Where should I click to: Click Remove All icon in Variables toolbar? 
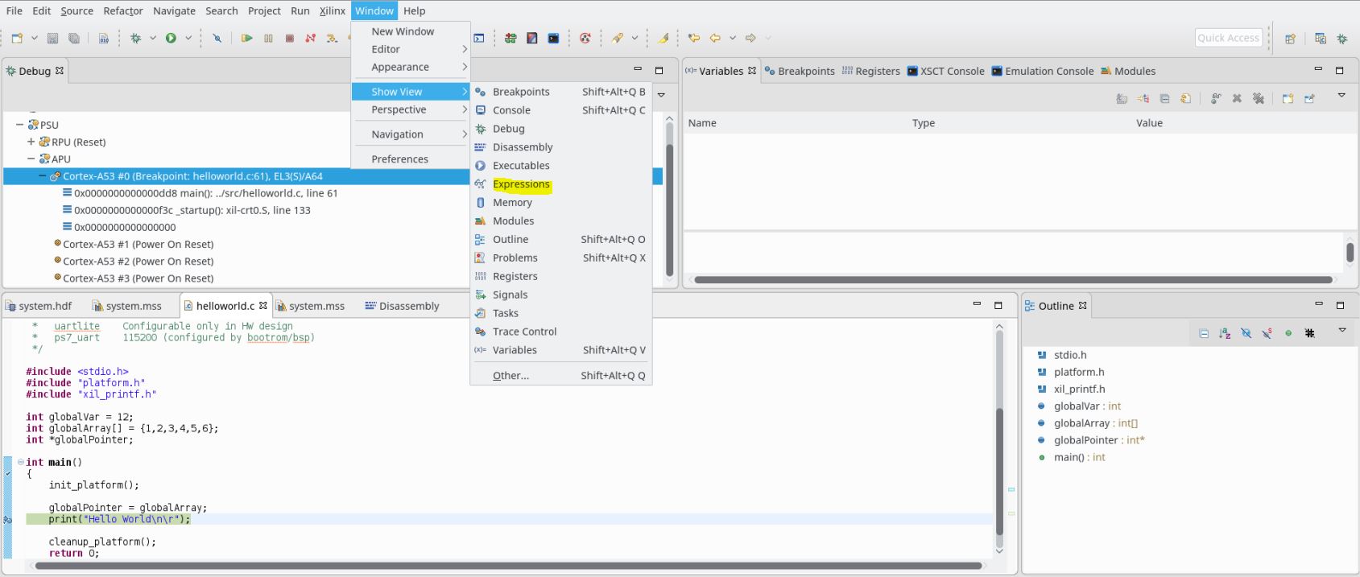point(1259,98)
